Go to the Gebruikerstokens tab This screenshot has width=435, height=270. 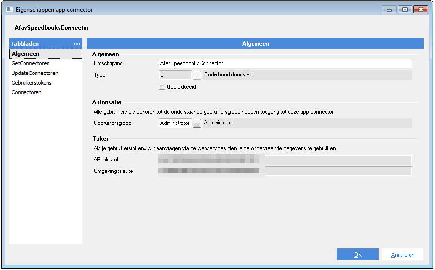[32, 83]
